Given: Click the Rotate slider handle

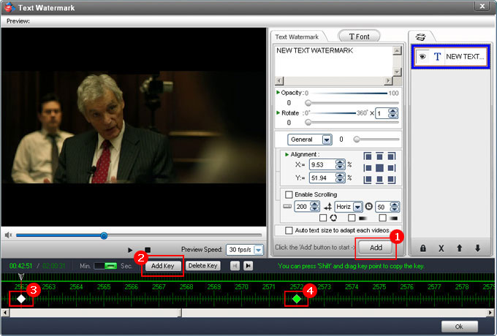Looking at the screenshot, I should pos(308,122).
